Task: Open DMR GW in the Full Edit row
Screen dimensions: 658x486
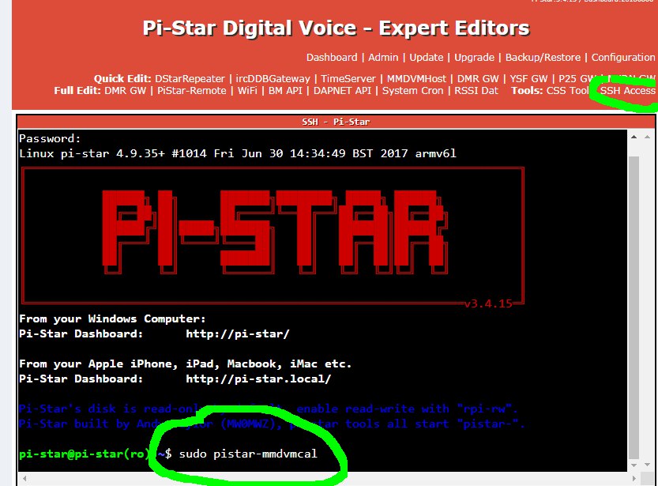Action: point(125,91)
